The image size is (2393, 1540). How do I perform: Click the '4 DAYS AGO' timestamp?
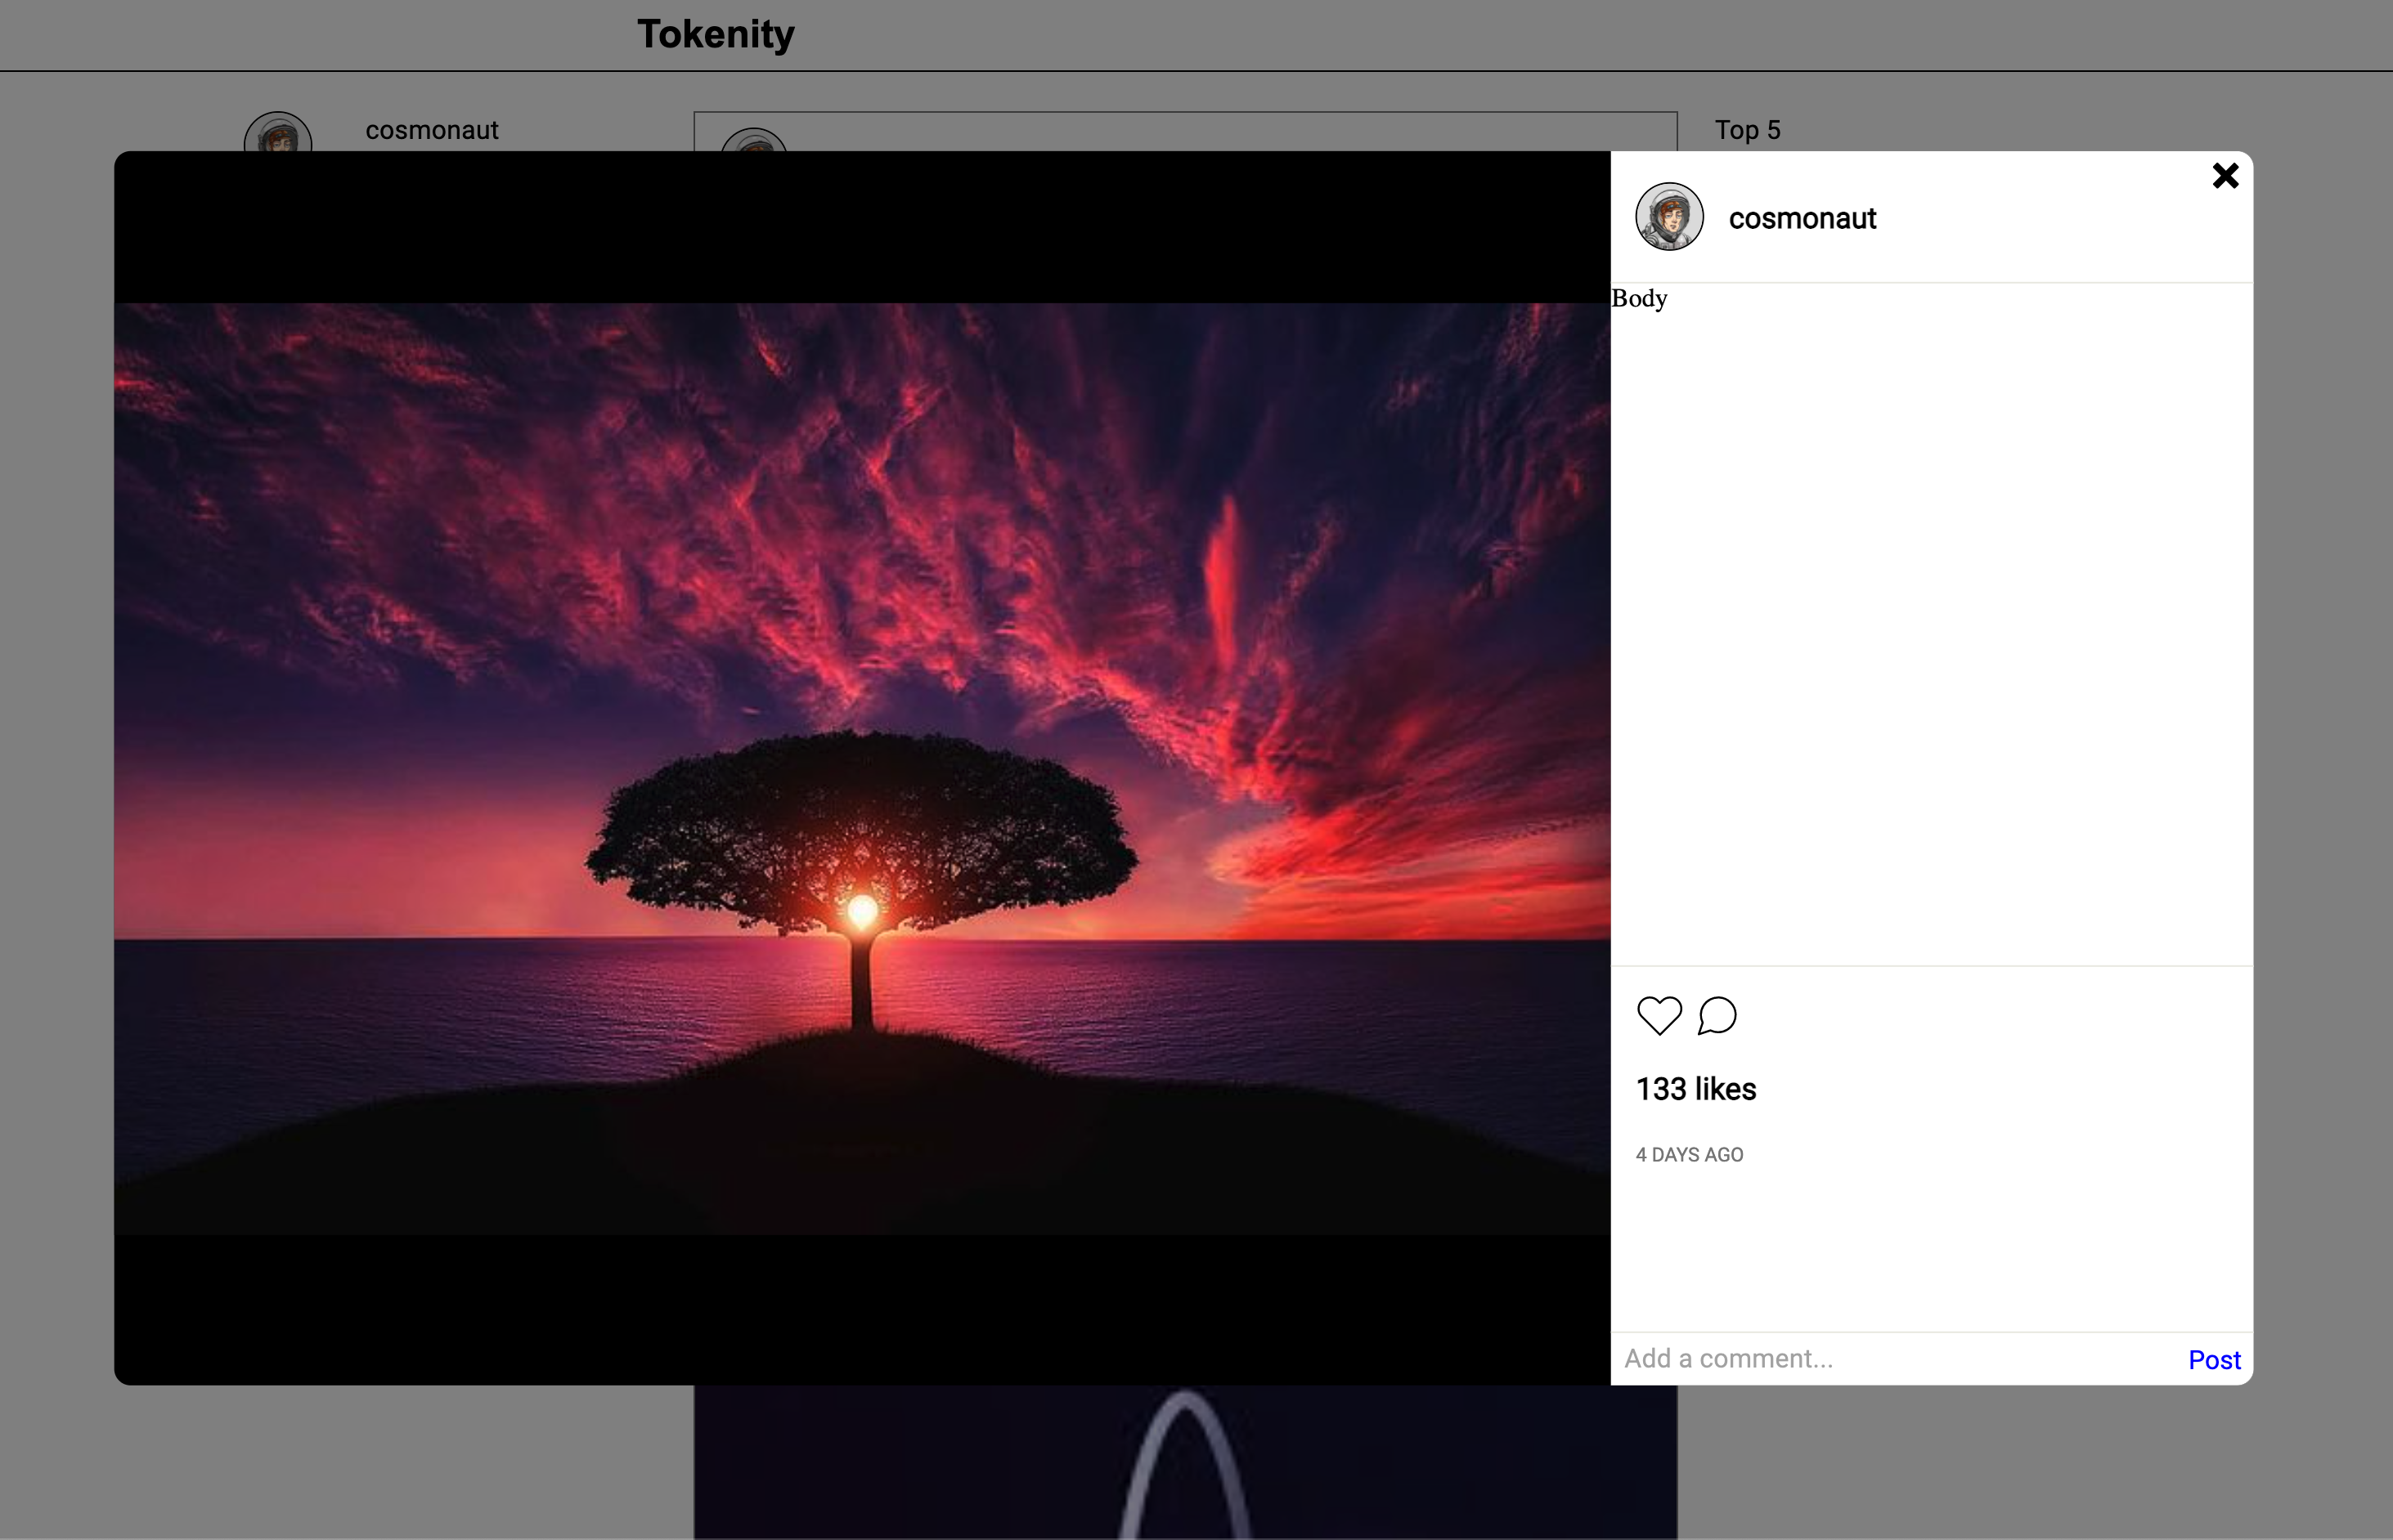tap(1689, 1155)
